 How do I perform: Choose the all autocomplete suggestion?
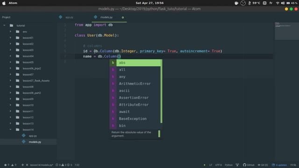pyautogui.click(x=135, y=70)
